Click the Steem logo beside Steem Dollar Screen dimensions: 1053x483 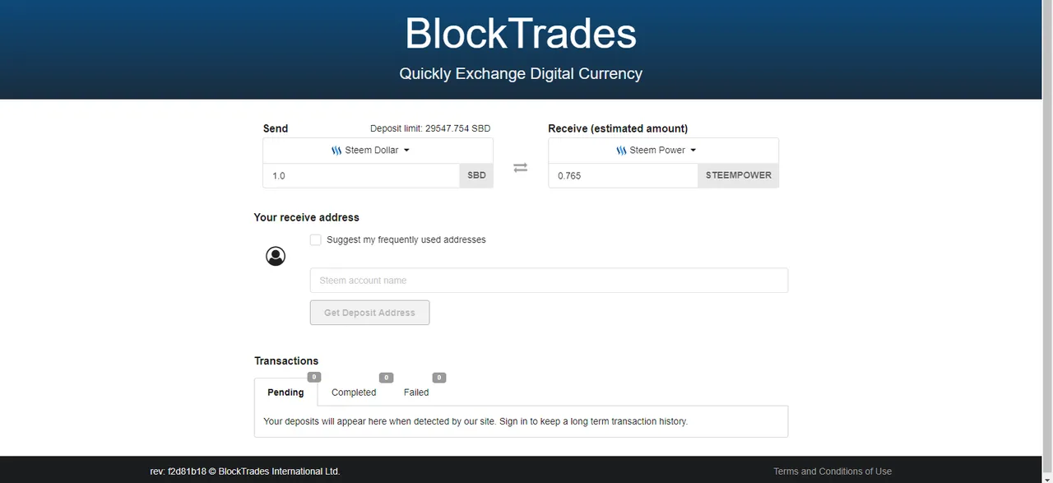[336, 151]
